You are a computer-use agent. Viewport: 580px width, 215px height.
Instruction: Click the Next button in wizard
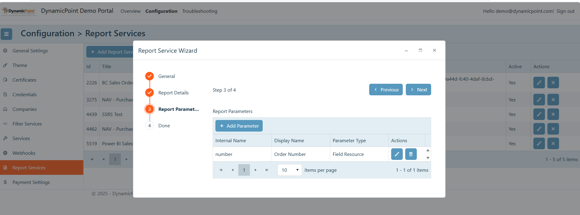(x=418, y=90)
